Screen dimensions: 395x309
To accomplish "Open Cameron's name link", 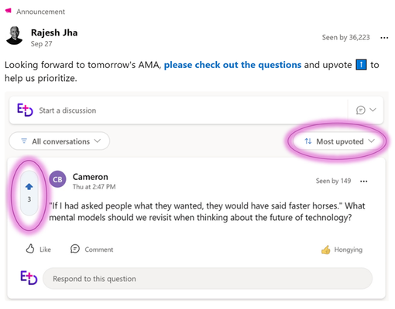I will click(x=91, y=177).
